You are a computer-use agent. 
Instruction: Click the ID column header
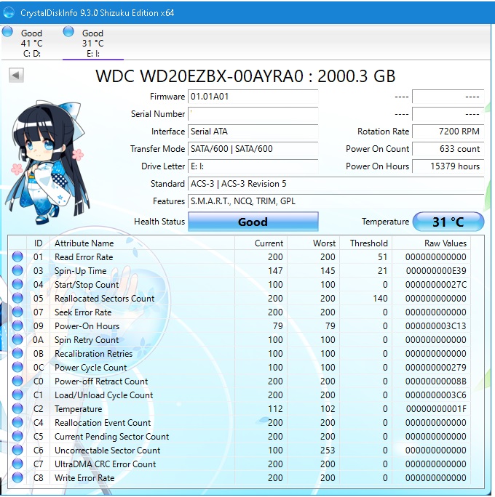(38, 243)
